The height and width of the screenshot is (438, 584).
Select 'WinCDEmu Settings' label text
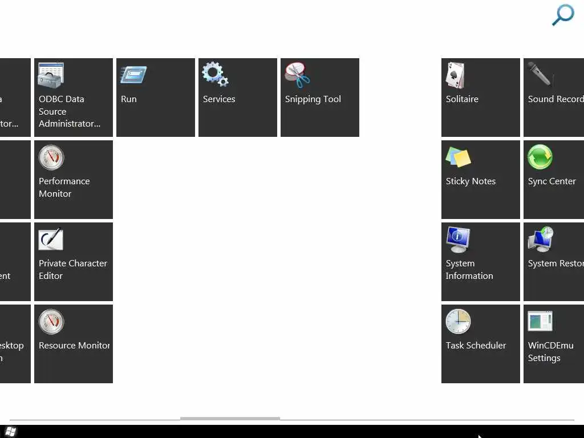[550, 351]
